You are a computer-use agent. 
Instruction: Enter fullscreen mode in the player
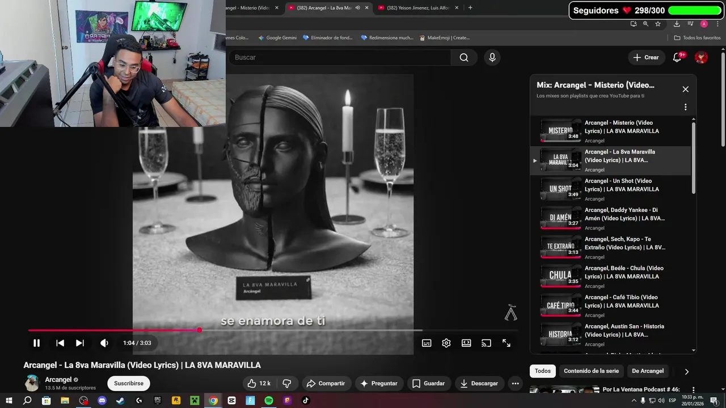pyautogui.click(x=506, y=343)
